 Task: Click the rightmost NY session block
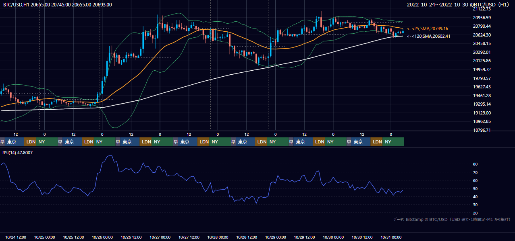pyautogui.click(x=393, y=142)
